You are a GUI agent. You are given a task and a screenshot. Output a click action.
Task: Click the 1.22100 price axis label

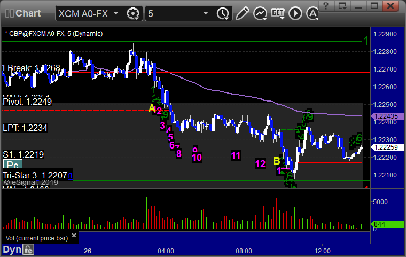[385, 175]
